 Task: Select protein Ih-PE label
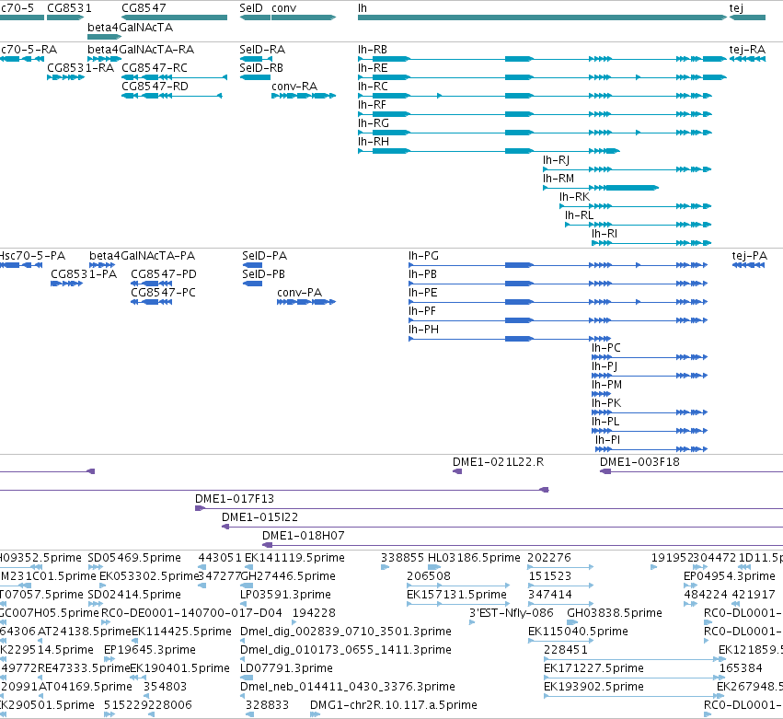click(x=422, y=293)
